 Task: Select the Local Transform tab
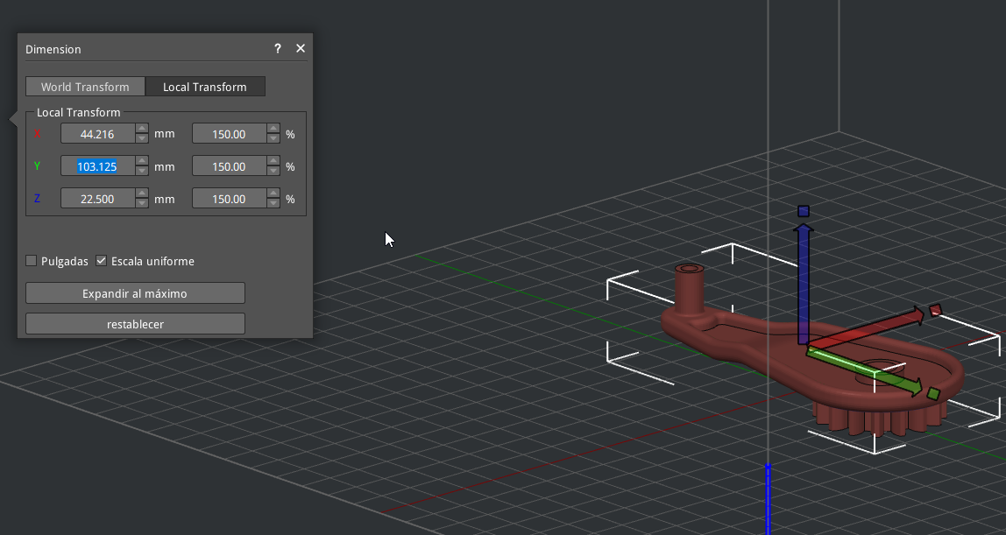(x=205, y=87)
